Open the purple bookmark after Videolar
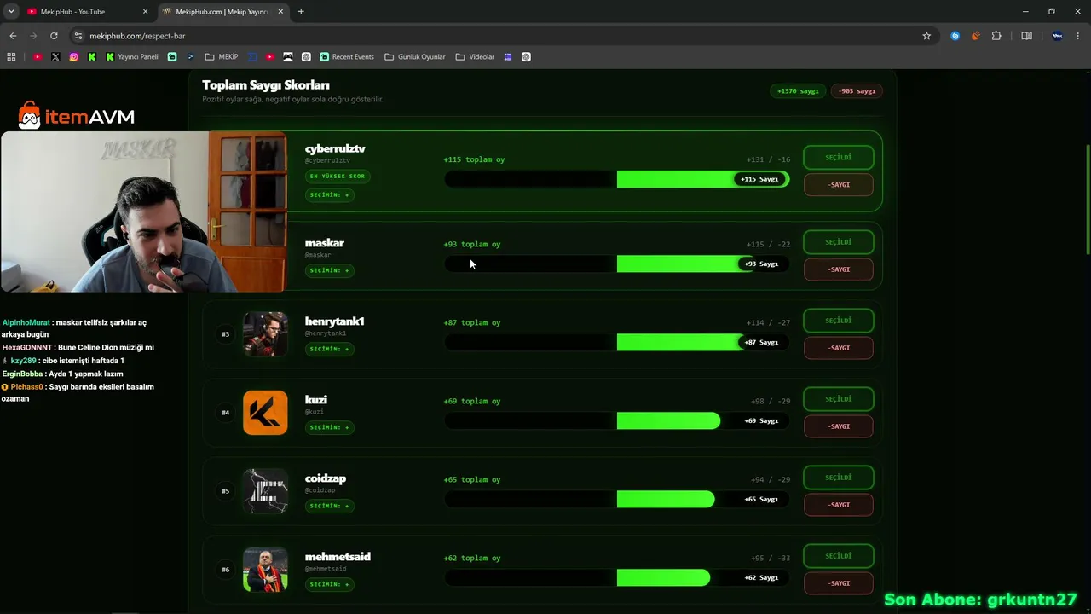Viewport: 1091px width, 614px height. (508, 57)
